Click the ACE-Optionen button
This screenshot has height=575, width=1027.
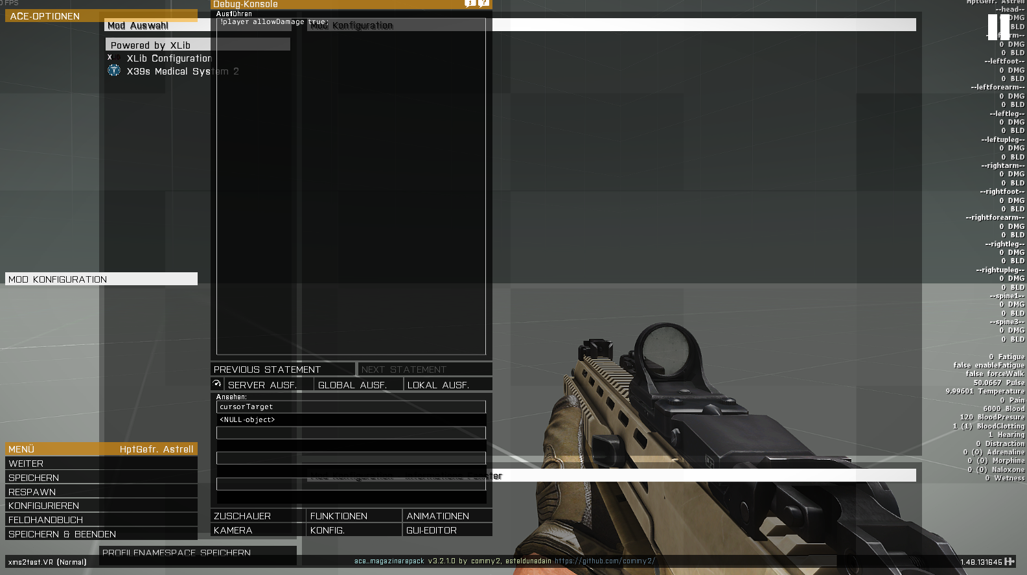101,16
